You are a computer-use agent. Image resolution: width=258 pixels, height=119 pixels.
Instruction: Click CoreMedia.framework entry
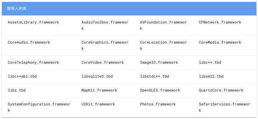220,42
